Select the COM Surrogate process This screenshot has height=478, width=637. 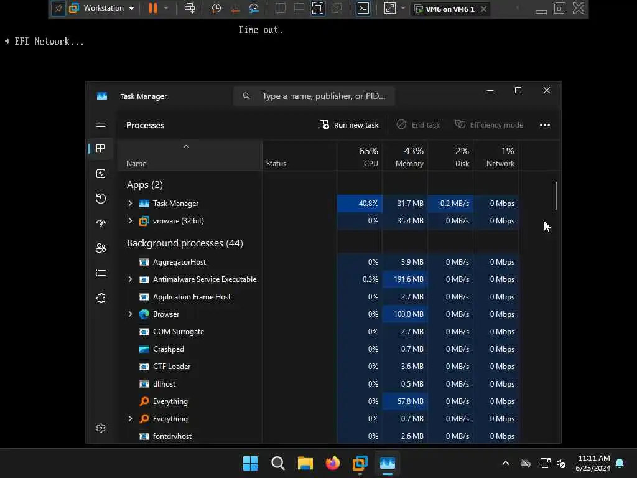click(318, 332)
